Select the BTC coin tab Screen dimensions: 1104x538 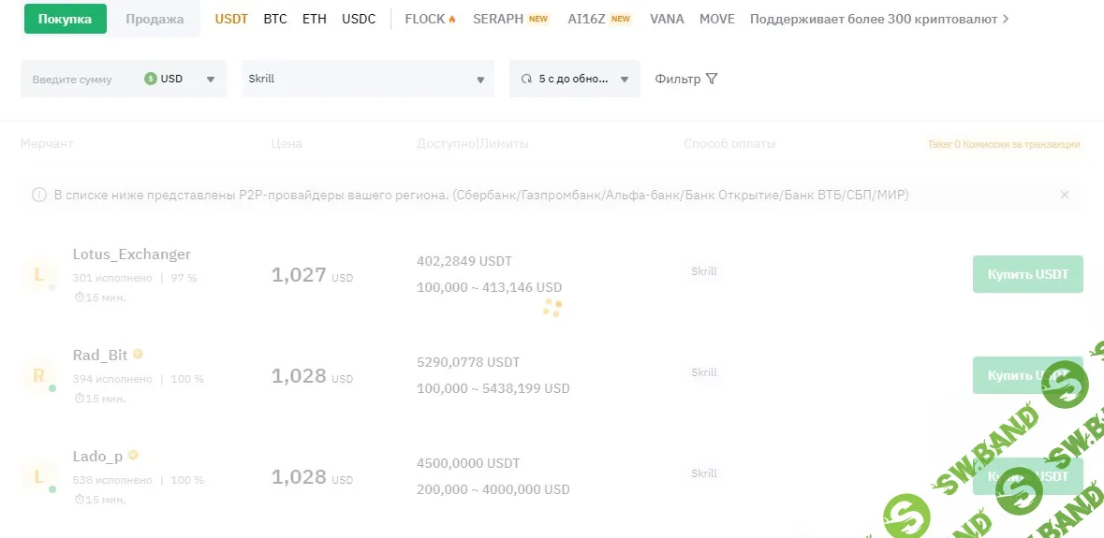coord(275,19)
